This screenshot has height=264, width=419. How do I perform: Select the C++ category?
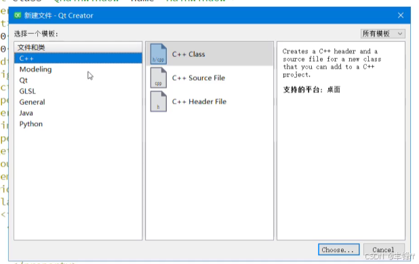pyautogui.click(x=78, y=58)
